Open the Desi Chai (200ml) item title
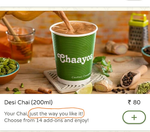 tap(28, 103)
